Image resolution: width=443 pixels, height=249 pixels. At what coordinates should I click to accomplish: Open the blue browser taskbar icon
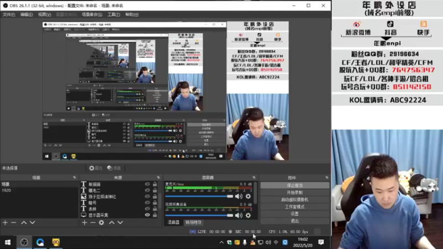click(40, 242)
